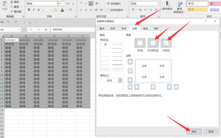Expand the Merge & Center (合并后居中) dropdown arrow
The width and height of the screenshot is (221, 138).
tap(126, 10)
